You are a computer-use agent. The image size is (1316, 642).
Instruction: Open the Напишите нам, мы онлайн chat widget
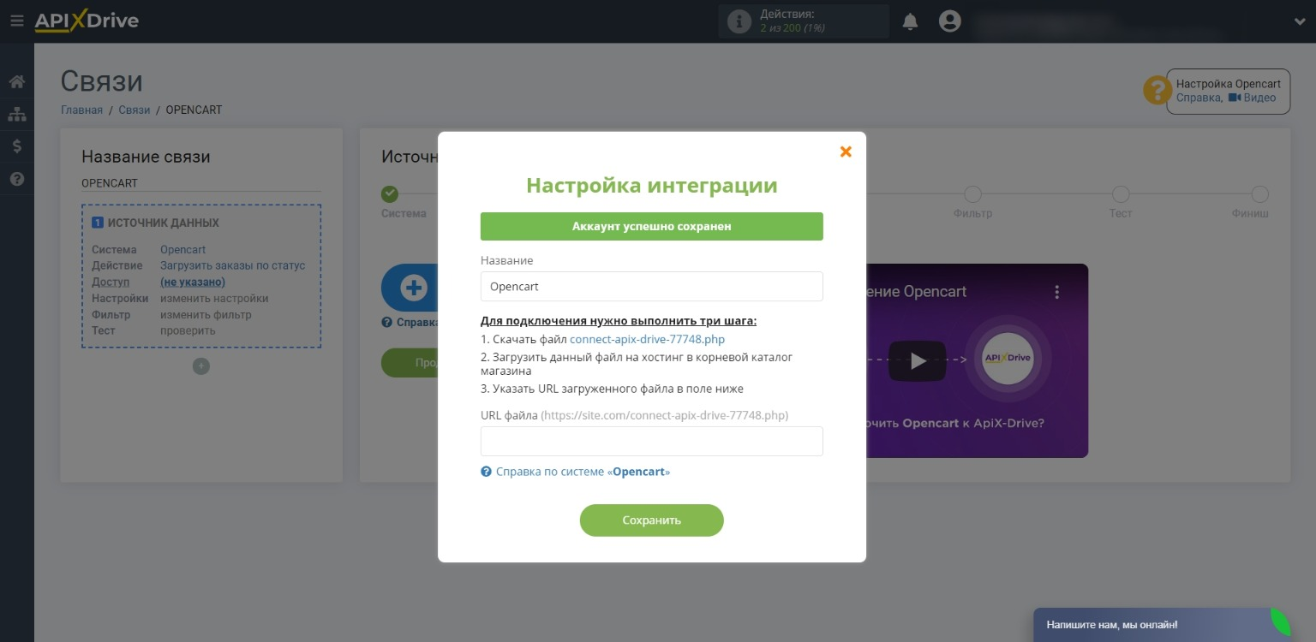click(x=1162, y=625)
